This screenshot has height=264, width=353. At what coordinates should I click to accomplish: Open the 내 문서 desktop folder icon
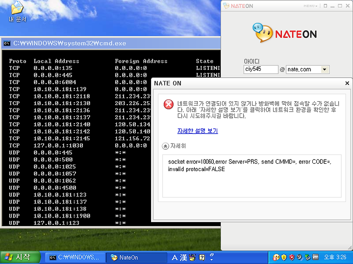coord(17,12)
